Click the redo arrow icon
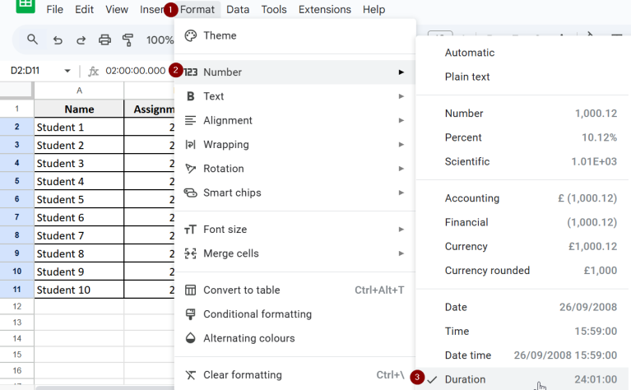The width and height of the screenshot is (631, 390). click(81, 39)
